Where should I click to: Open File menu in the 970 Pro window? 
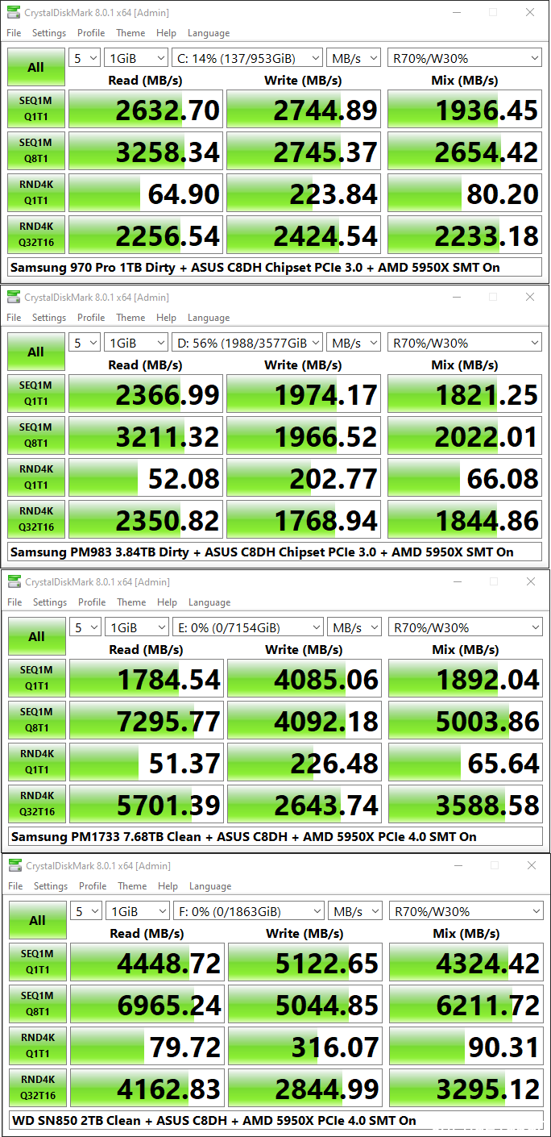click(14, 33)
